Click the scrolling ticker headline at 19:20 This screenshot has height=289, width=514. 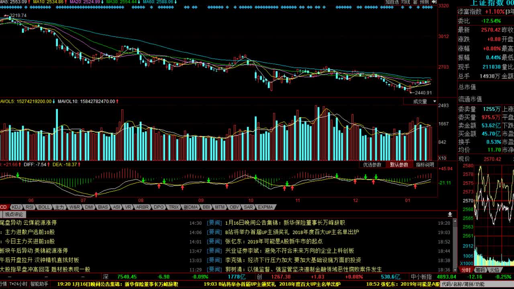click(118, 284)
